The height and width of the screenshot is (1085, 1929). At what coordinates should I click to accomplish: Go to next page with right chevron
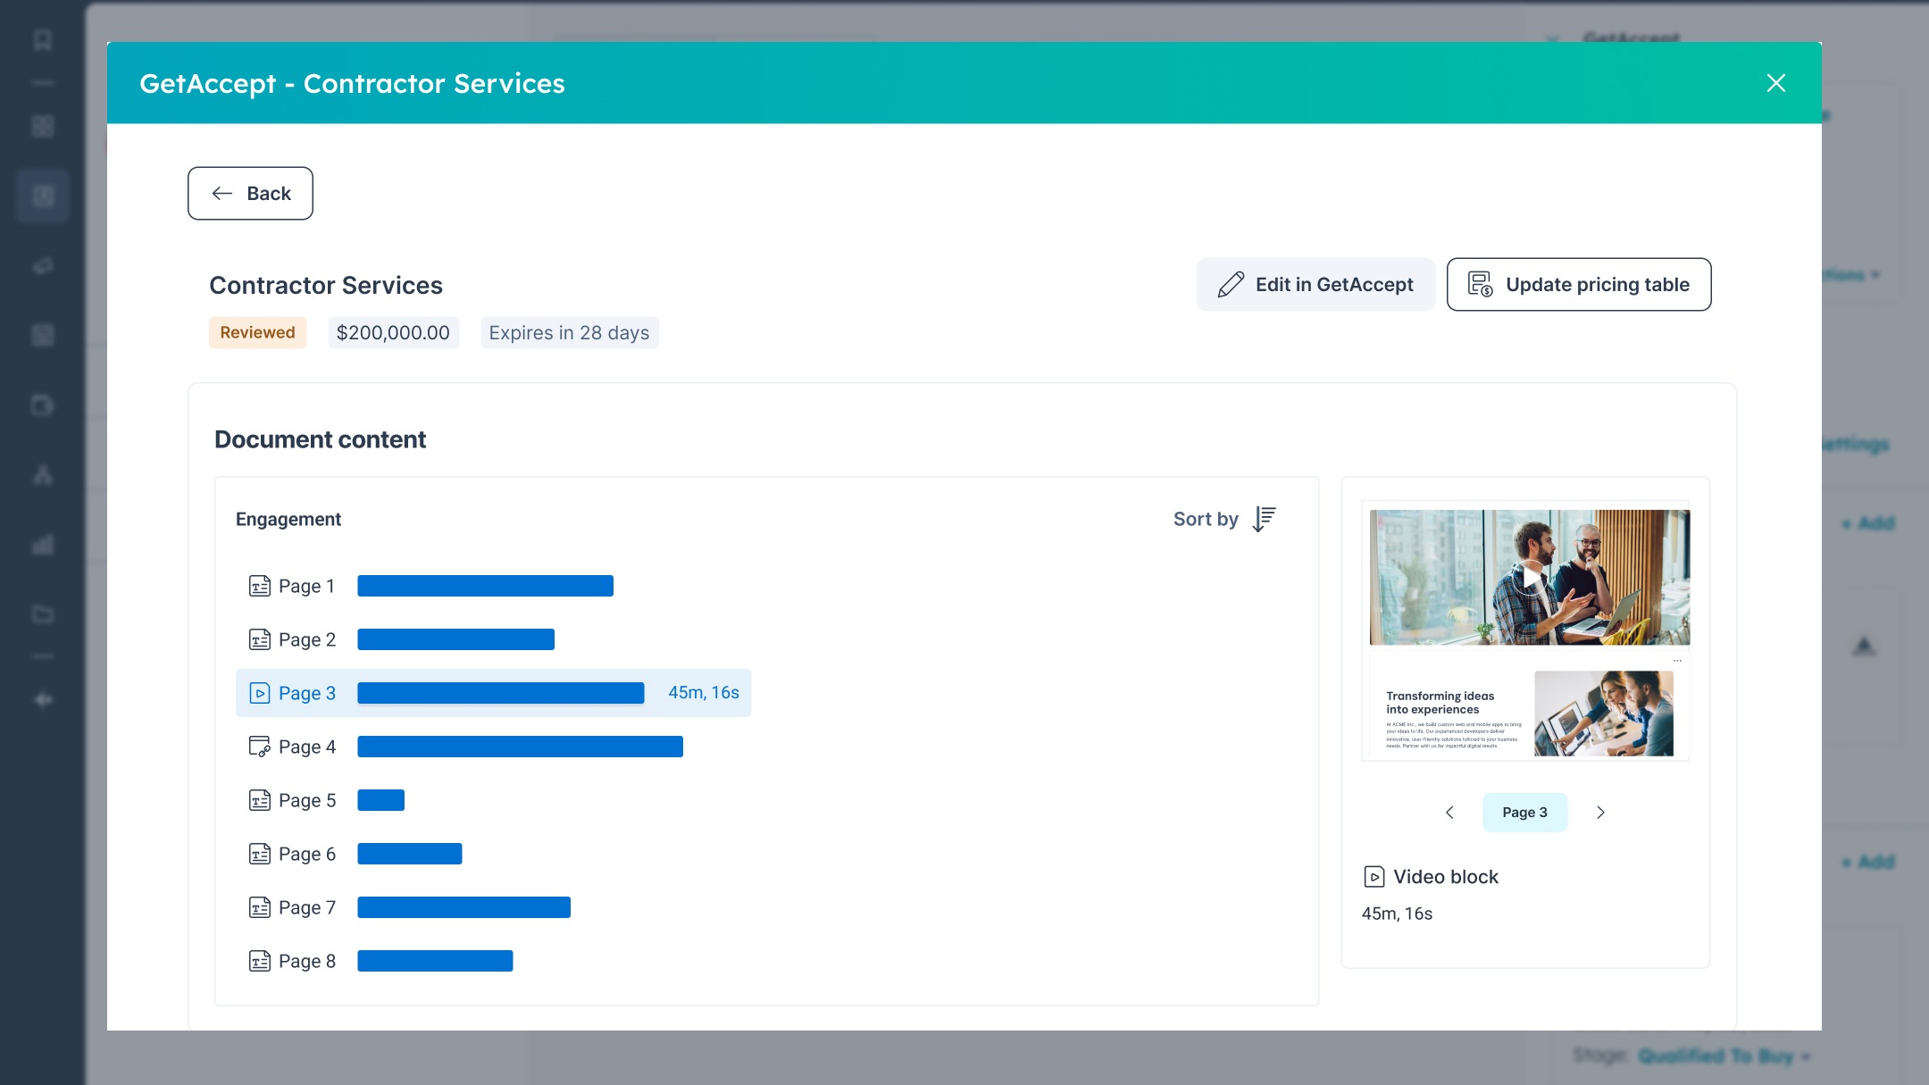click(x=1600, y=813)
